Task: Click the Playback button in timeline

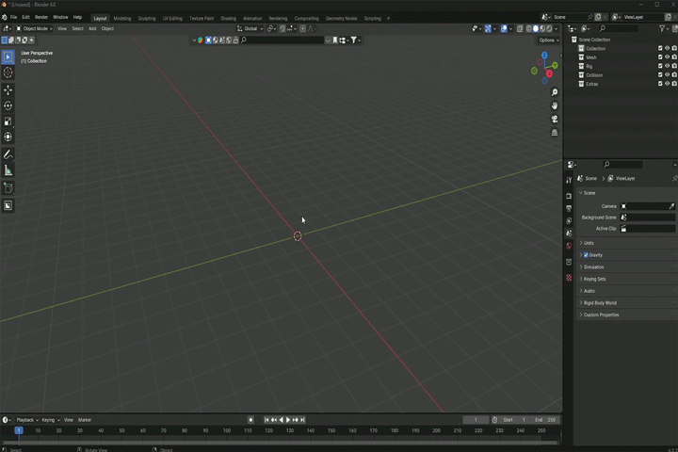Action: coord(26,420)
